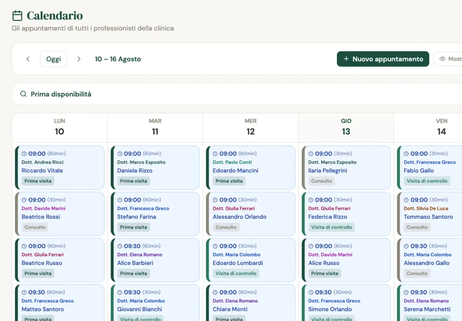Open Edoardo Lombardi appointment
The image size is (462, 321).
(251, 260)
